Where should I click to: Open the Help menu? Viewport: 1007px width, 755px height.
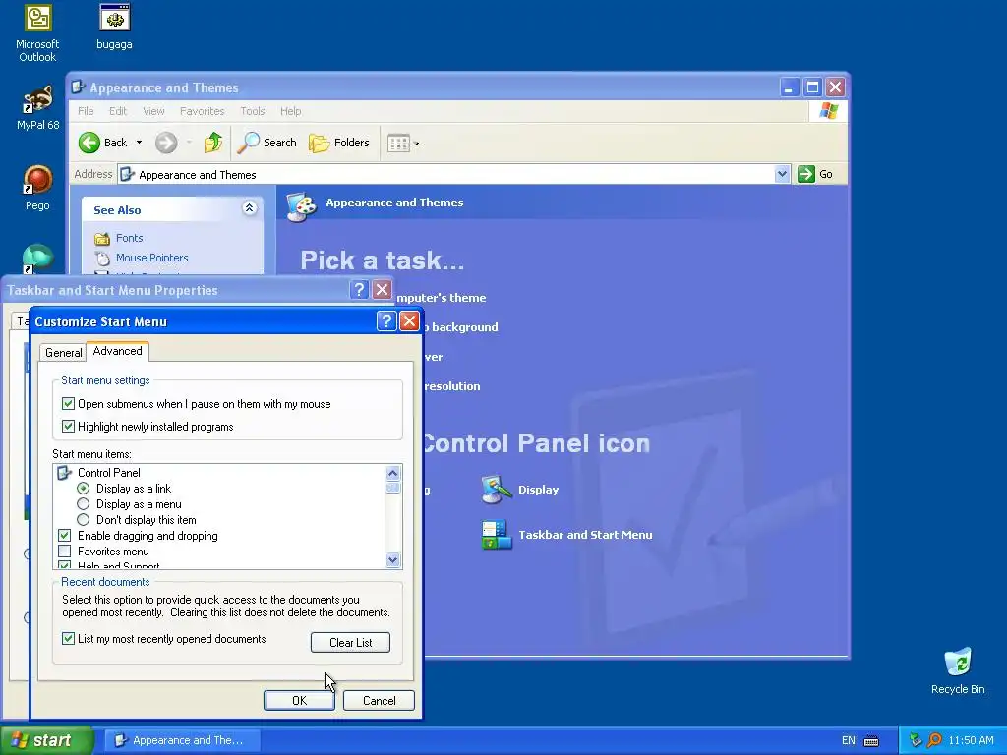pyautogui.click(x=290, y=111)
